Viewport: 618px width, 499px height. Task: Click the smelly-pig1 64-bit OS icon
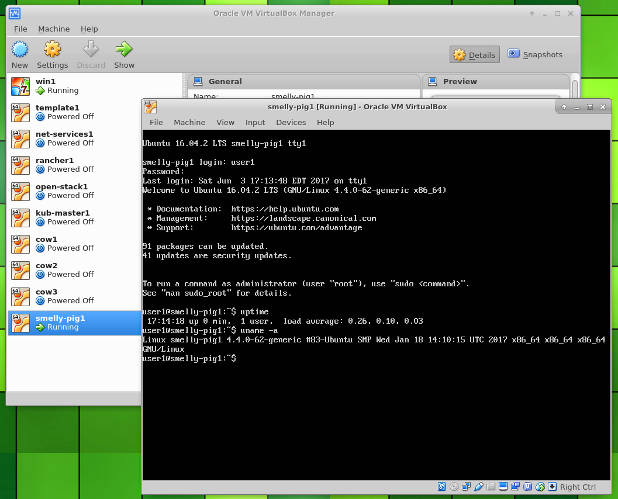coord(20,323)
